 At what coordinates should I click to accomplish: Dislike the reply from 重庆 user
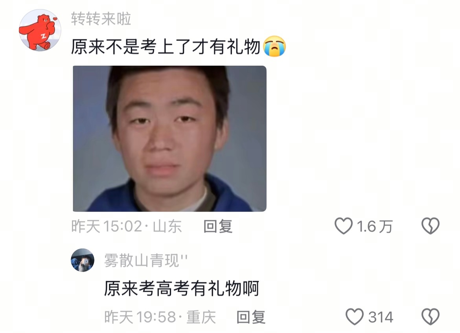(x=431, y=316)
